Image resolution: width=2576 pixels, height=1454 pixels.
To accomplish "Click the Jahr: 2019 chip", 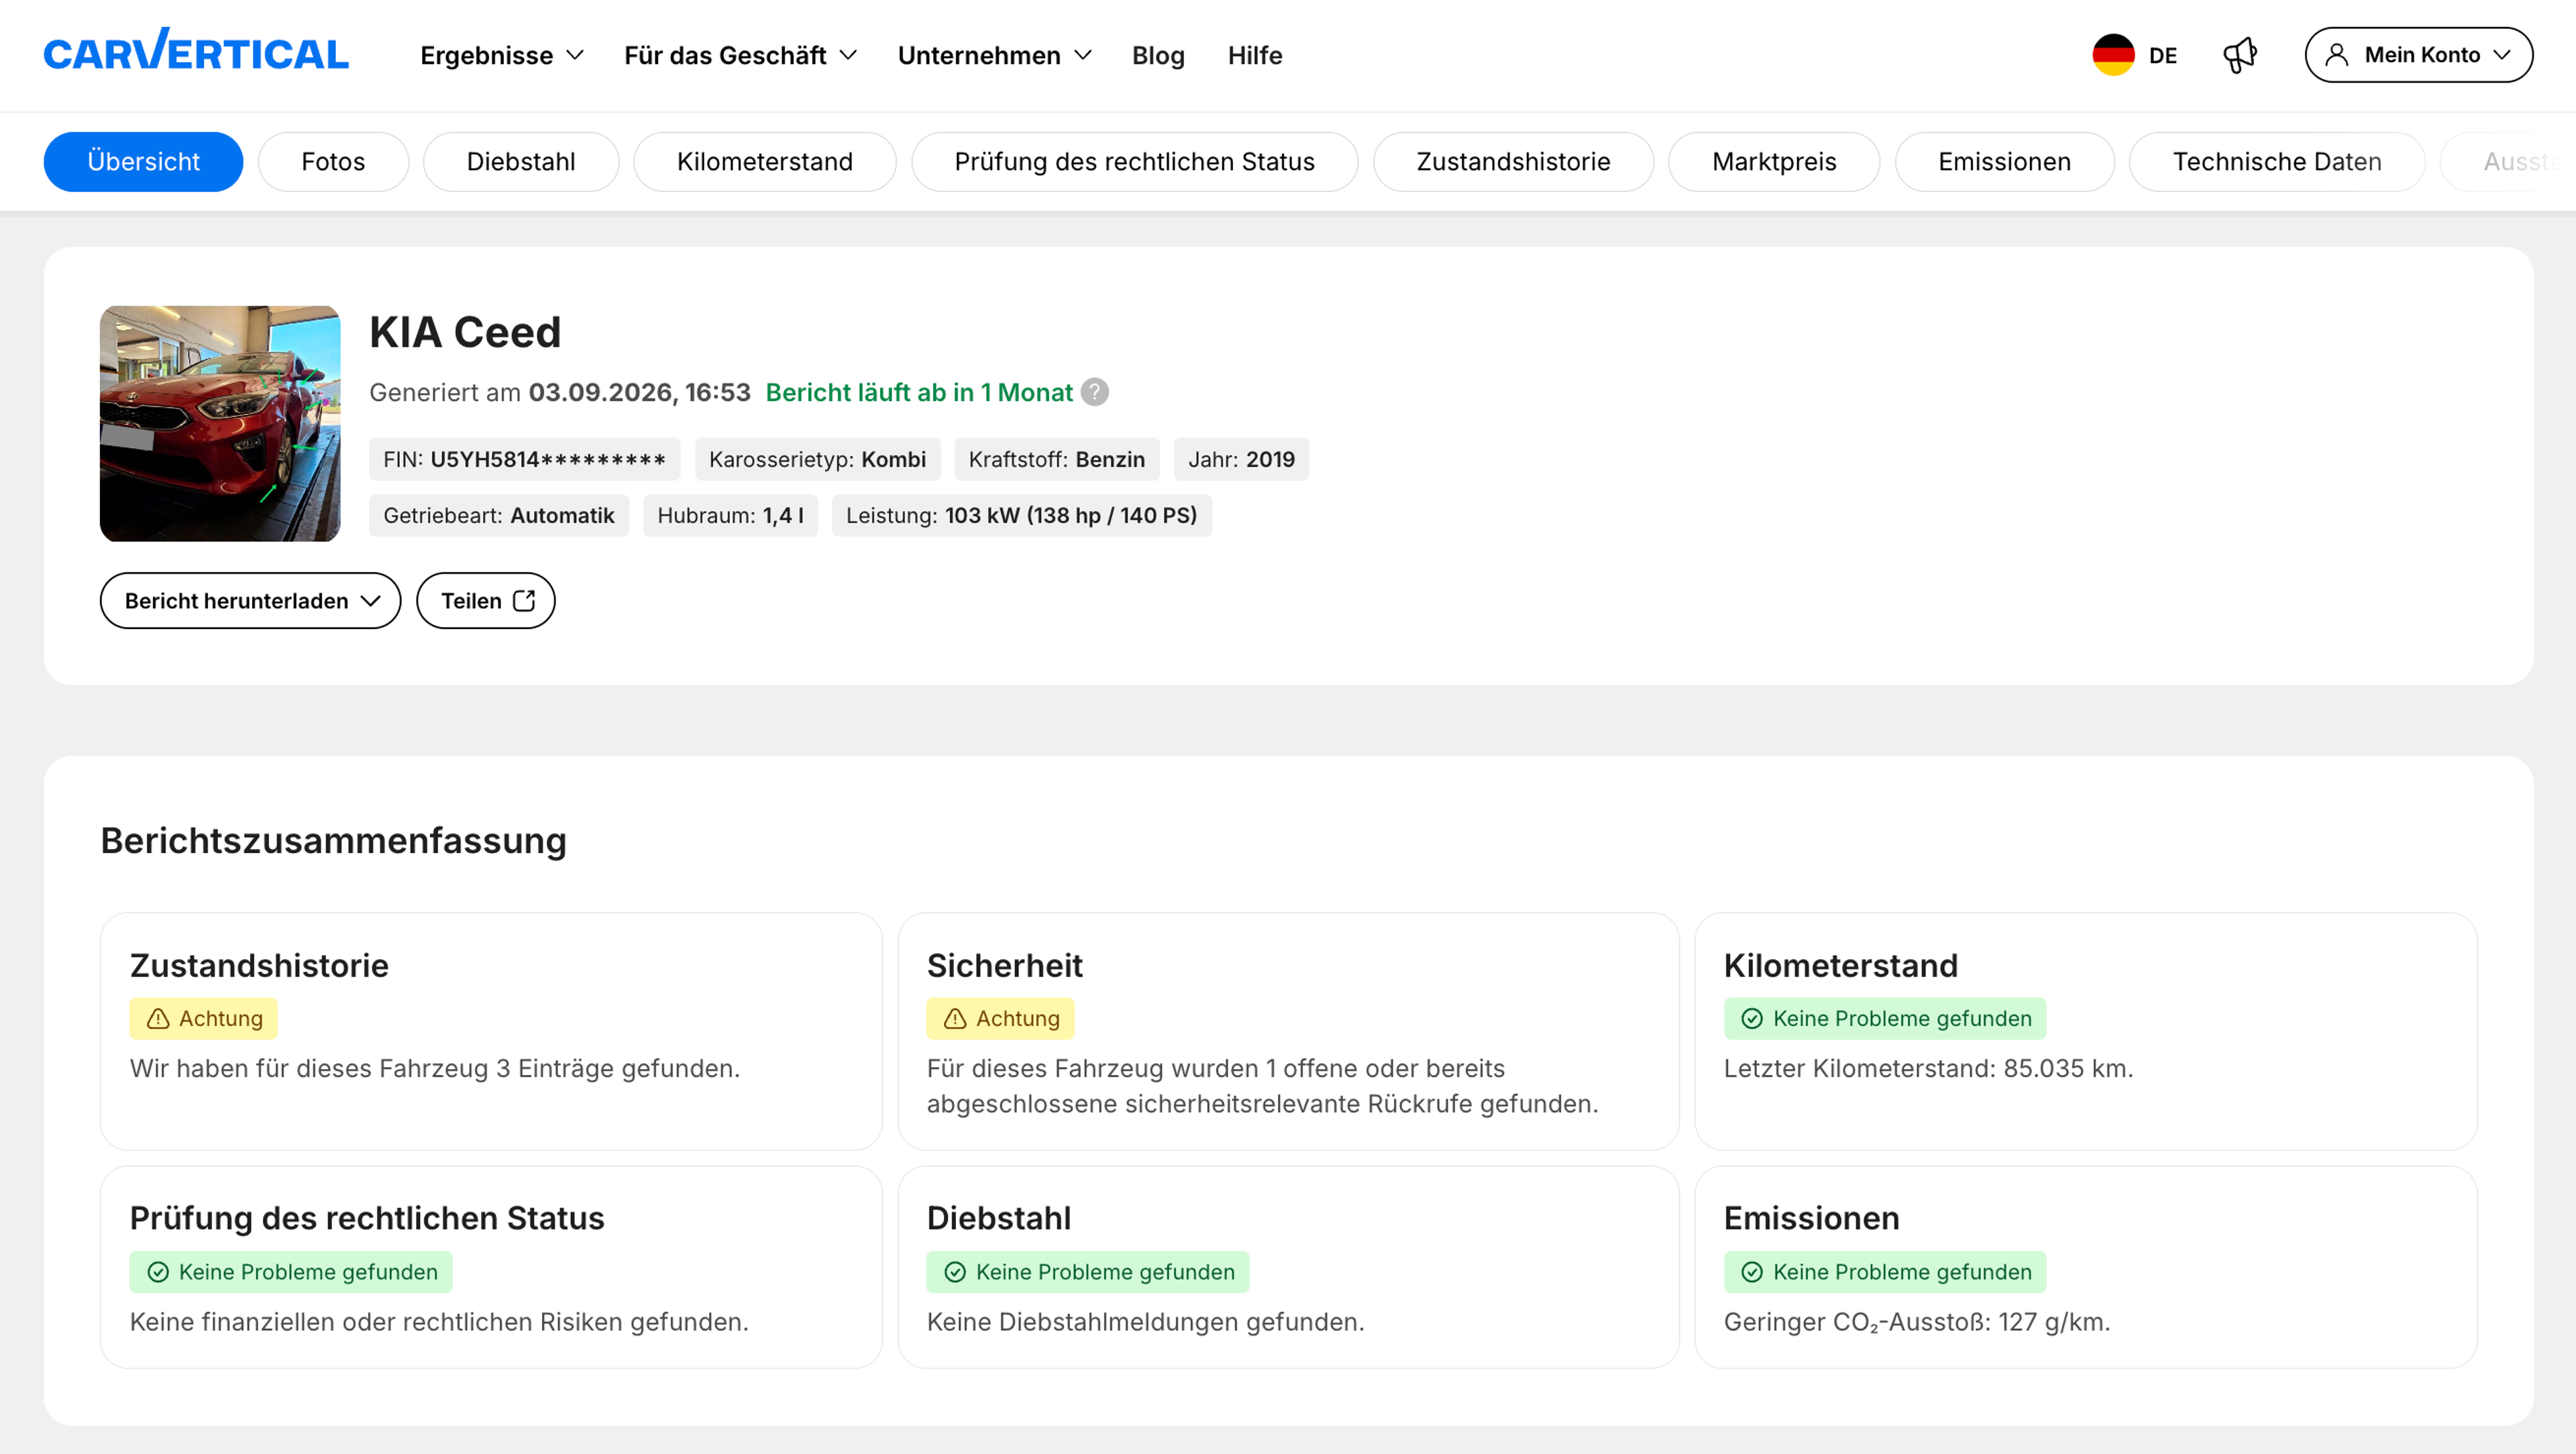I will tap(1241, 459).
